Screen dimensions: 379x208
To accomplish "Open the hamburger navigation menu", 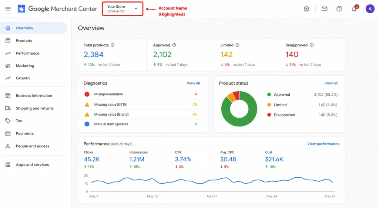I will tap(8, 9).
